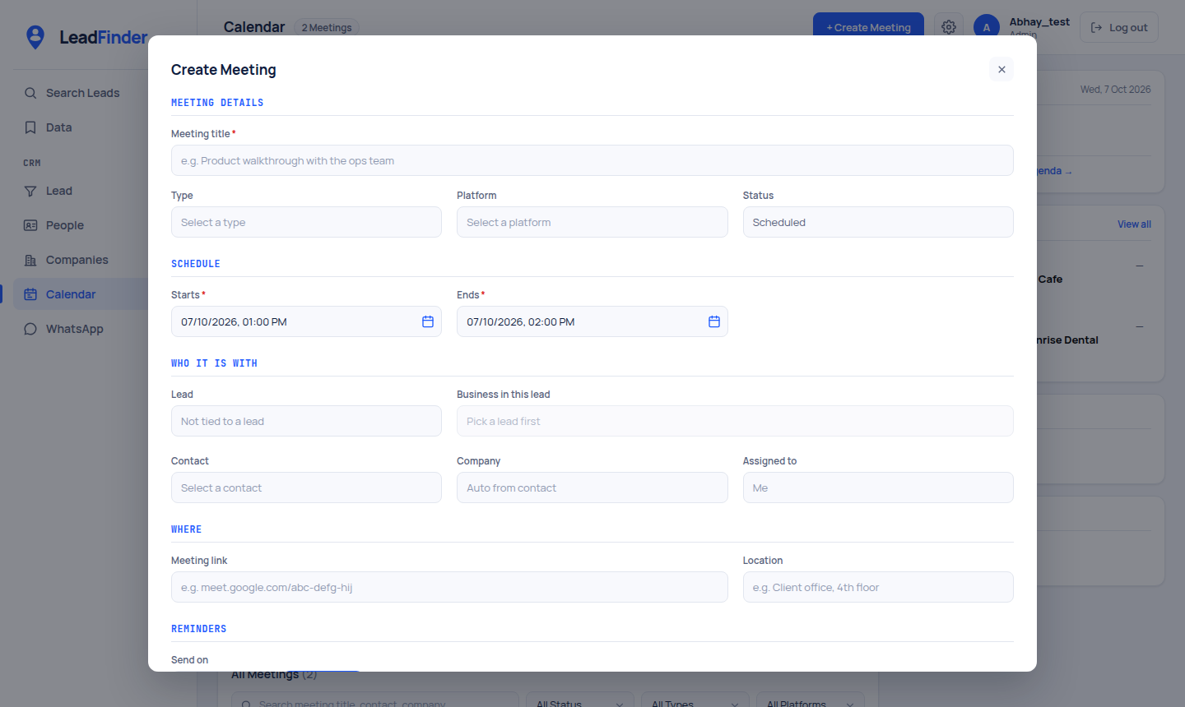The height and width of the screenshot is (707, 1185).
Task: Click the user avatar letter A
Action: (x=987, y=27)
